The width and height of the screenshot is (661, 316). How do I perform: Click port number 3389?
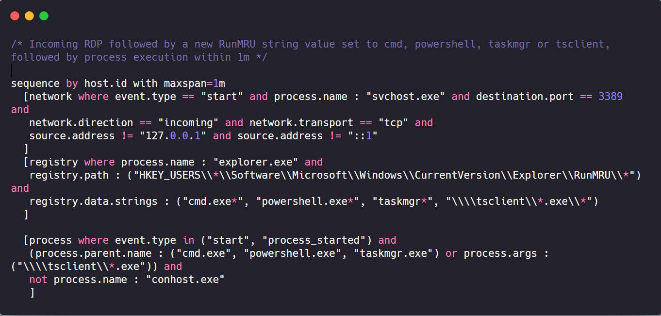coord(610,97)
